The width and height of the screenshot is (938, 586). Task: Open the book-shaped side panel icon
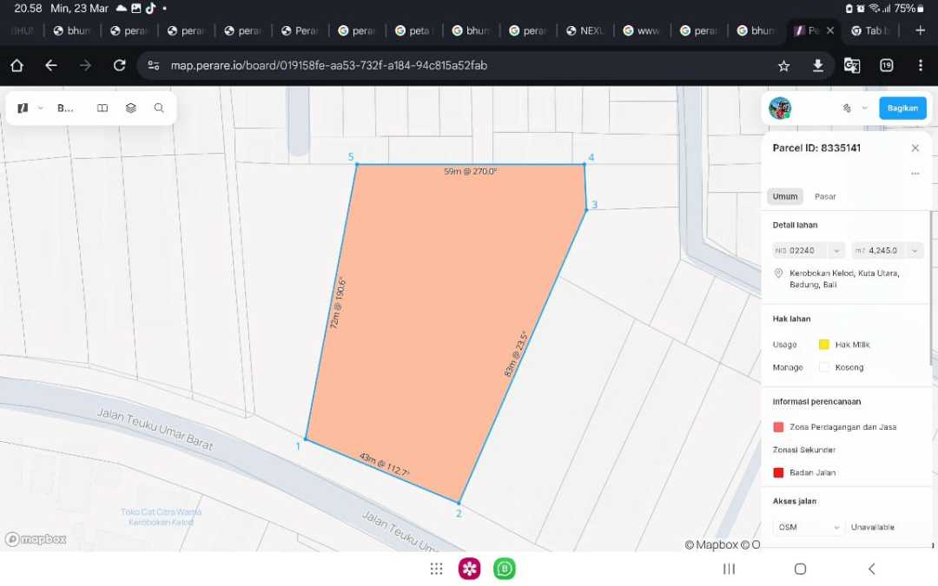[x=102, y=109]
